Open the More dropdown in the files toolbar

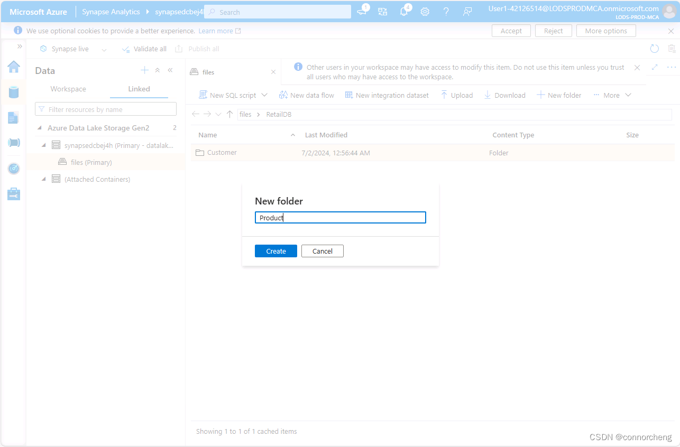(612, 95)
